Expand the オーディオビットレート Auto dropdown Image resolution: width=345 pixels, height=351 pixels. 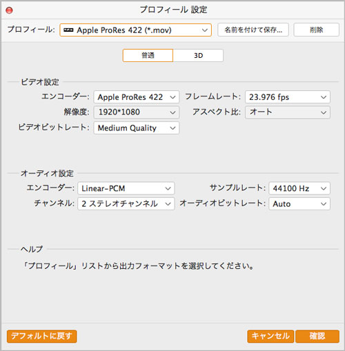click(299, 203)
